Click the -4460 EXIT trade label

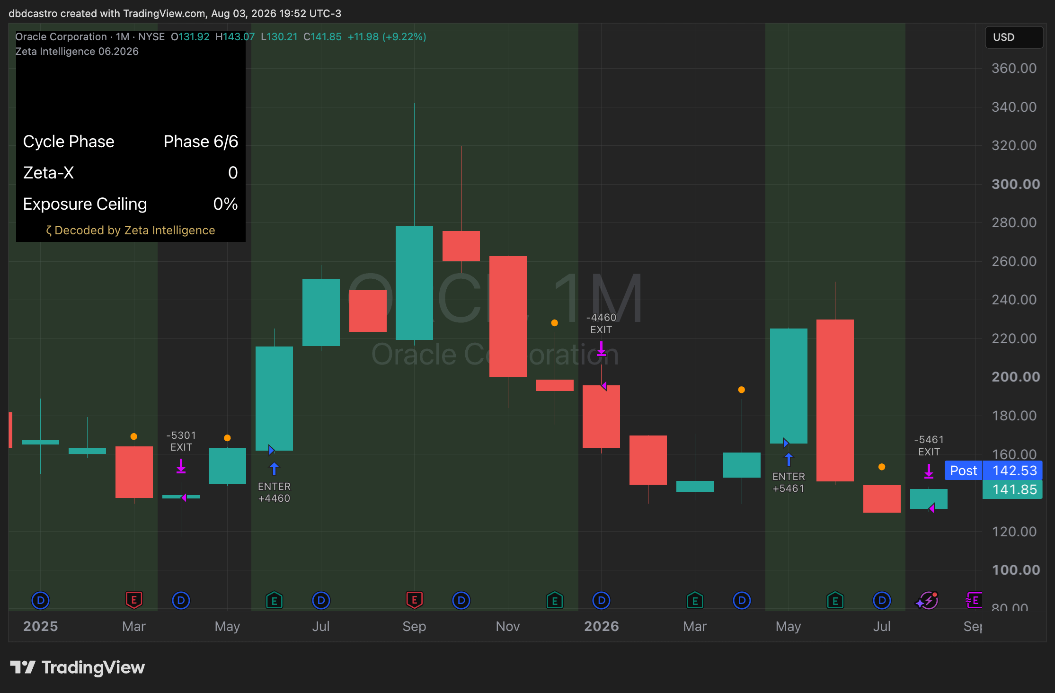(x=601, y=323)
